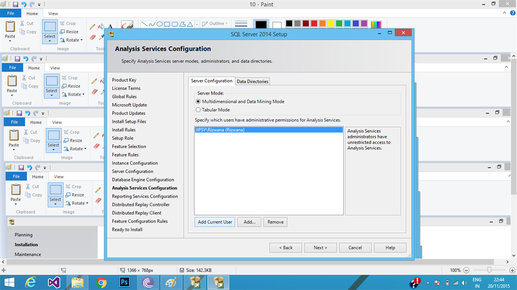Cancel the SQL Server setup
The image size is (517, 290).
pyautogui.click(x=355, y=248)
